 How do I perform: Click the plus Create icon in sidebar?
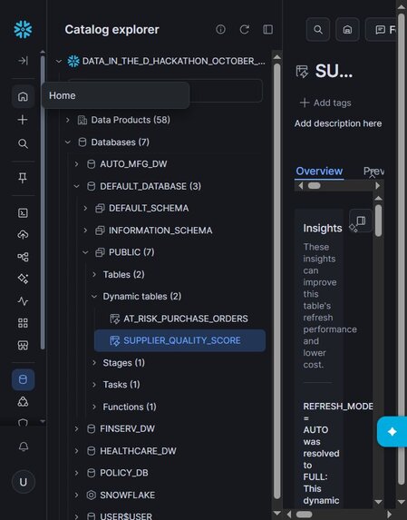pos(23,120)
